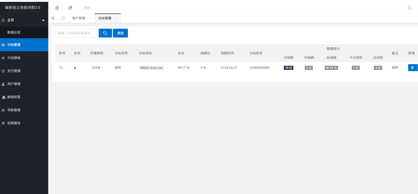Viewport: 418px width, 194px height.
Task: Refresh the page with the reload icon
Action: pos(70,8)
